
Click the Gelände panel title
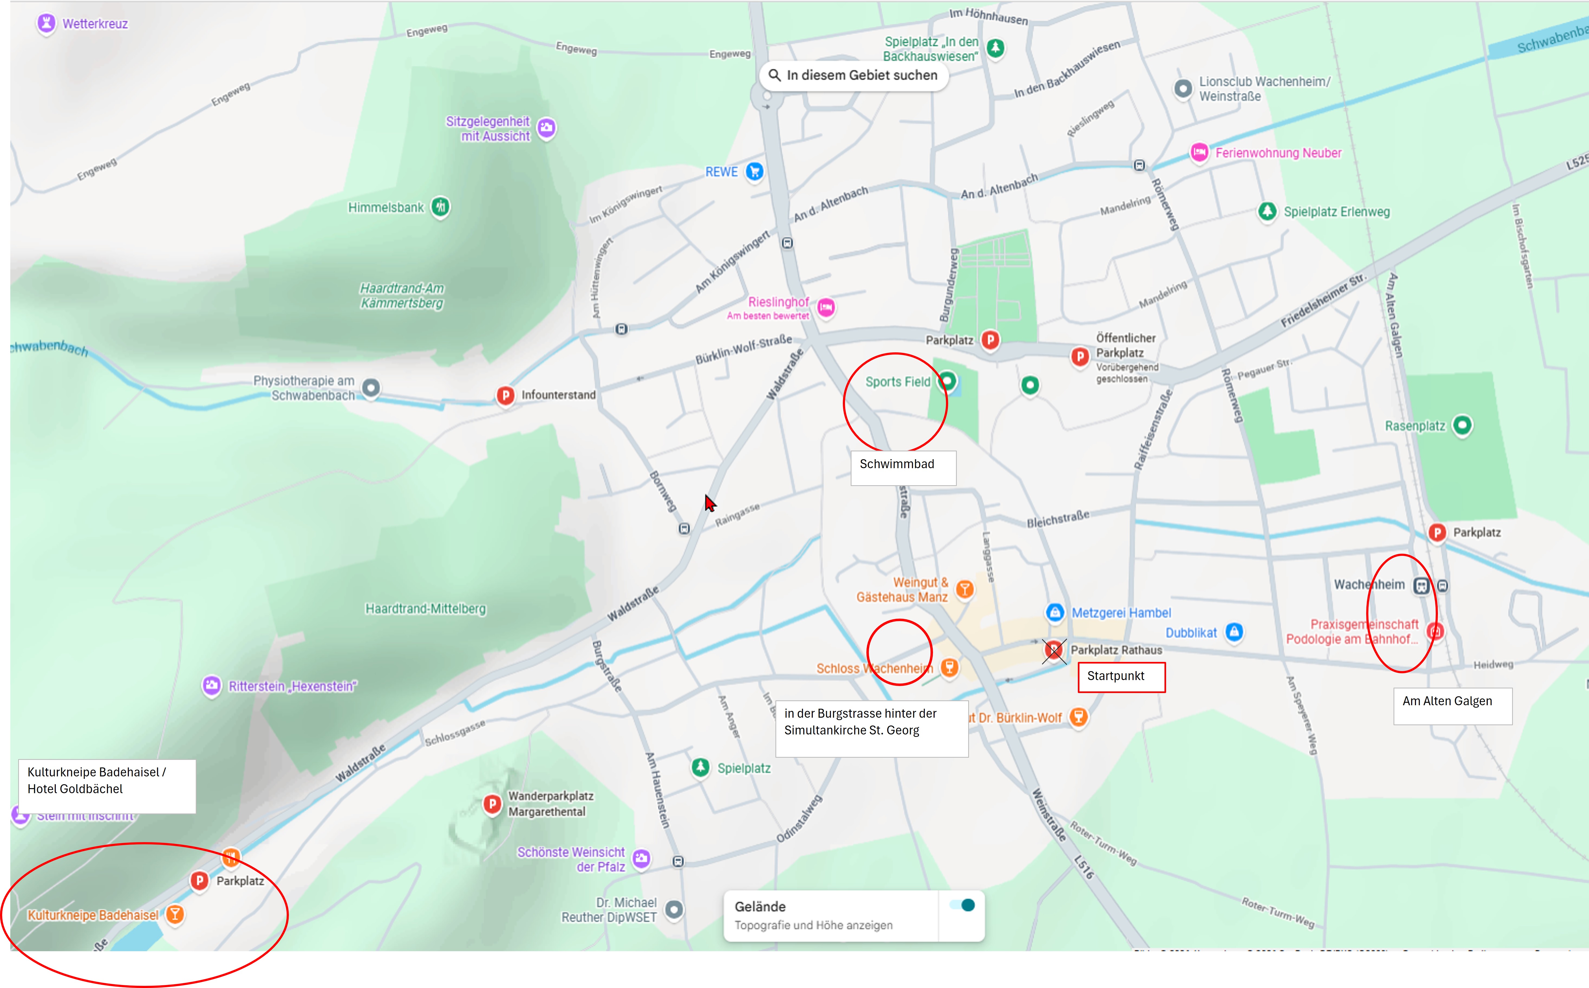(760, 907)
